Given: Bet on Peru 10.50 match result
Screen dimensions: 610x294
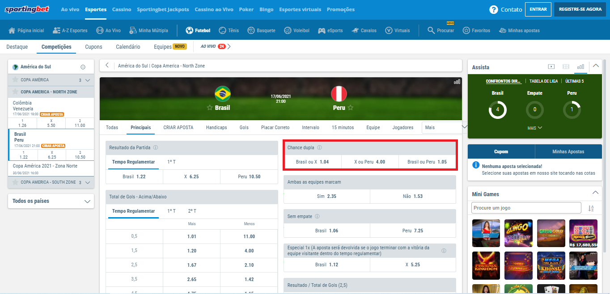Looking at the screenshot, I should pos(249,176).
